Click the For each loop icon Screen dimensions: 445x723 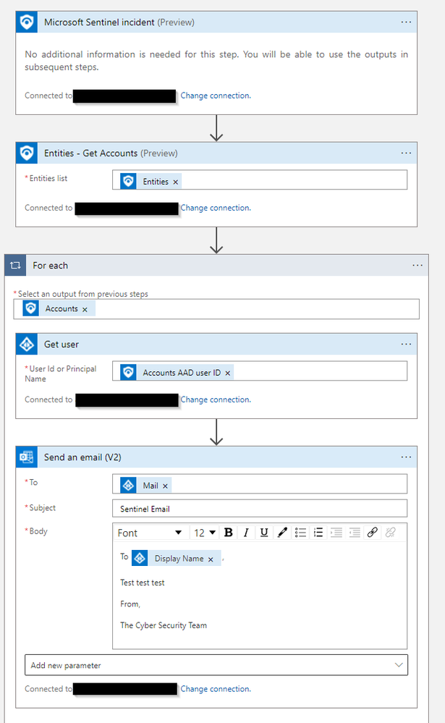click(x=15, y=266)
